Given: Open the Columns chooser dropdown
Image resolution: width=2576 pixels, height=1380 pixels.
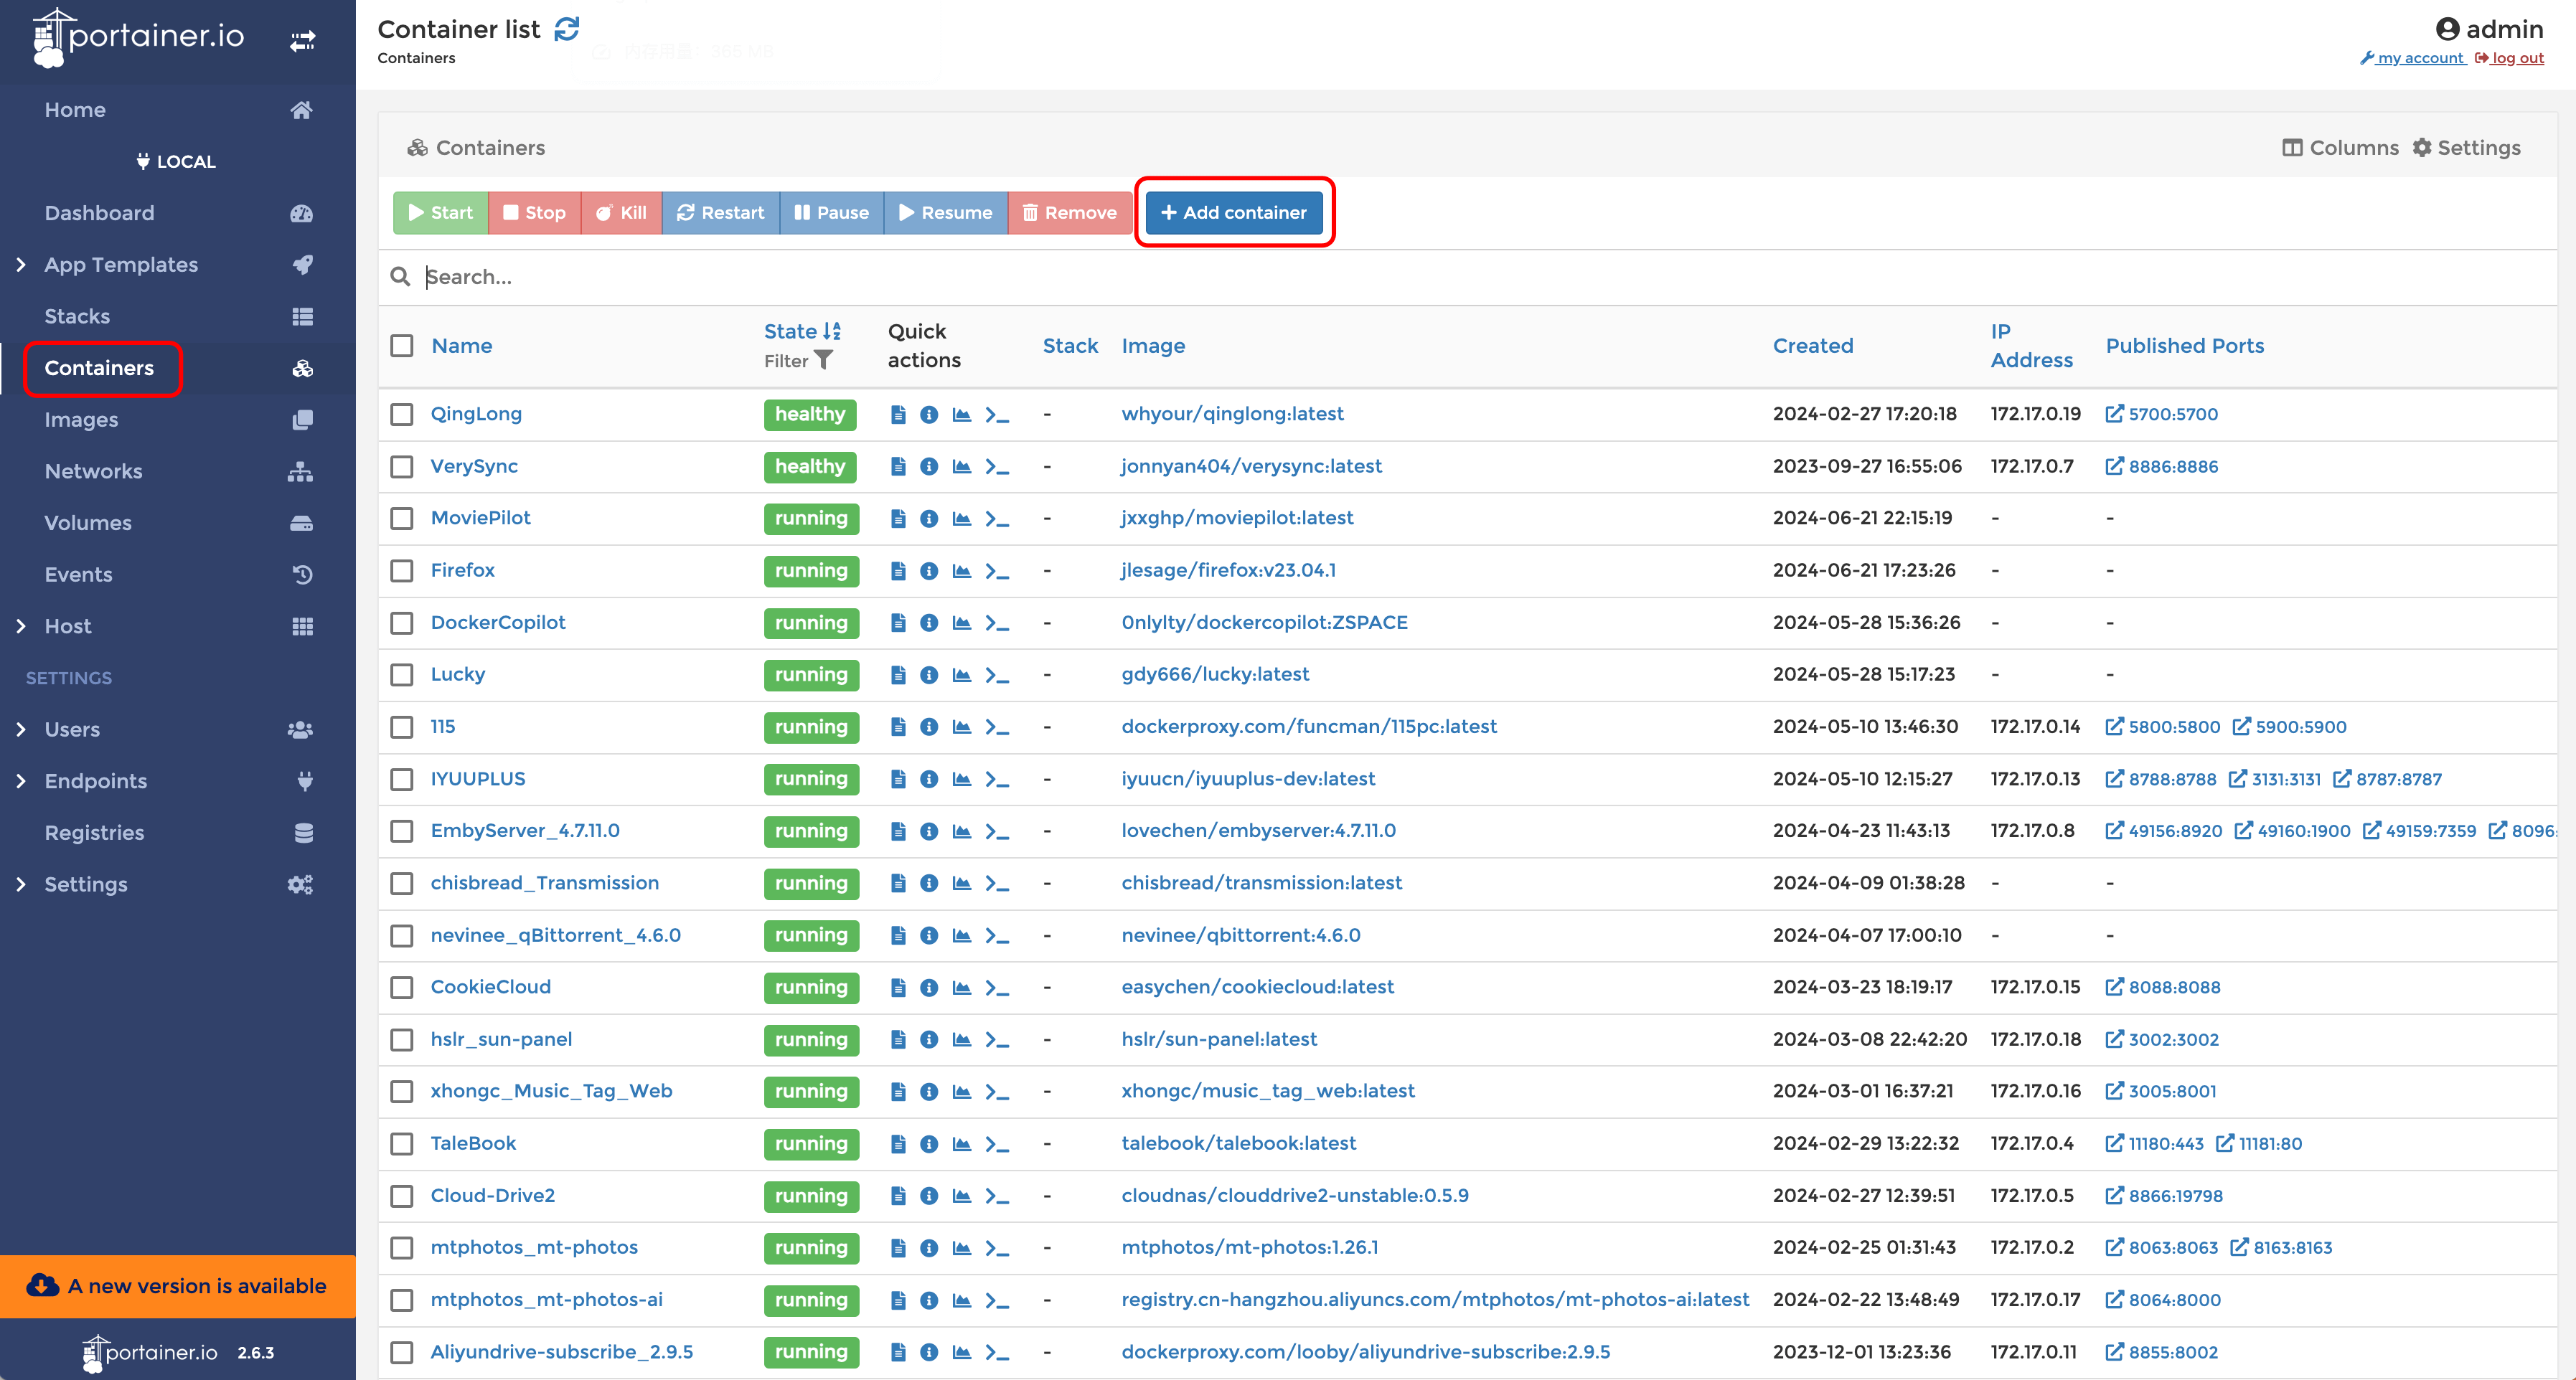Looking at the screenshot, I should coord(2340,148).
